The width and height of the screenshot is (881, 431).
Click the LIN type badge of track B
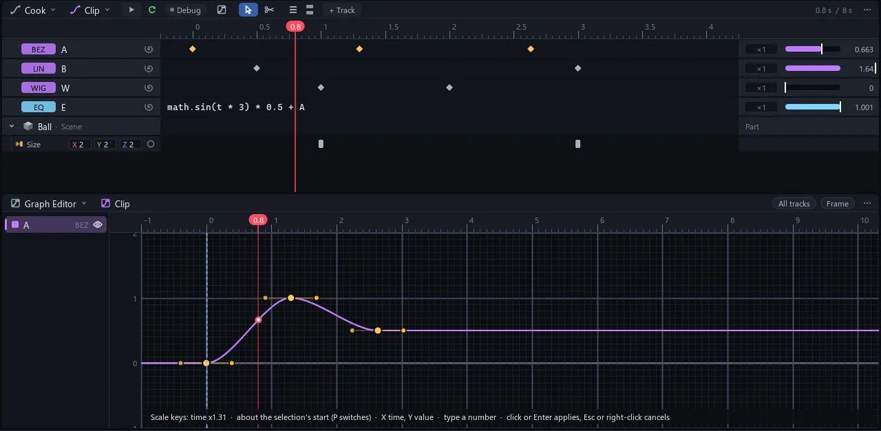tap(39, 69)
